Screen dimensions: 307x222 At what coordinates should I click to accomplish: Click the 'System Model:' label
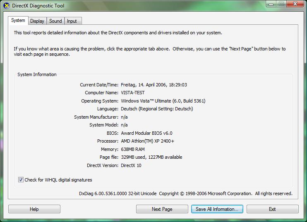[x=104, y=125]
